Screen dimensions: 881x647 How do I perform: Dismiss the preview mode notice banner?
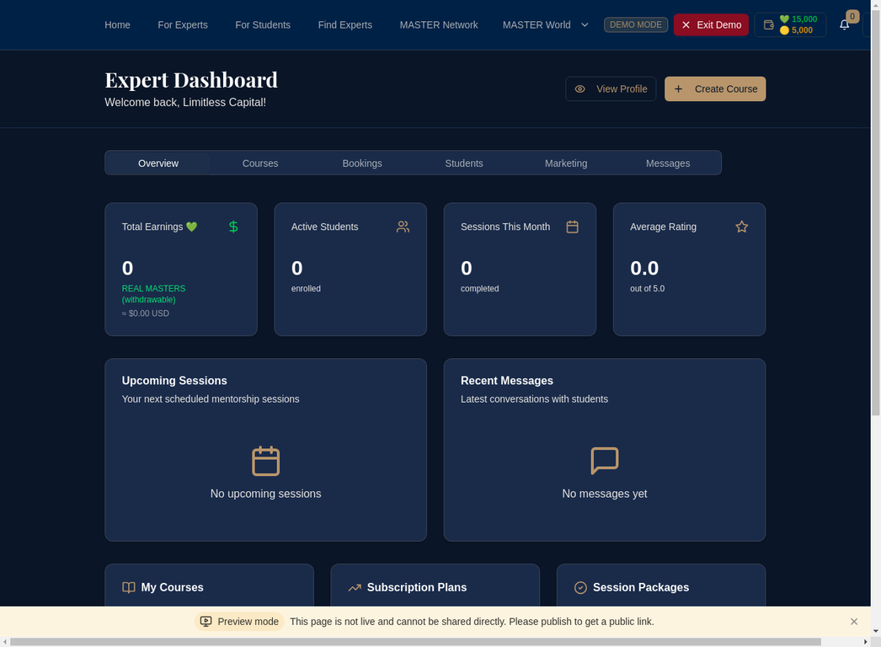pos(853,621)
